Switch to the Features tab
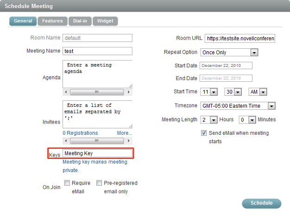Viewport: 290px width, 217px height. [52, 21]
